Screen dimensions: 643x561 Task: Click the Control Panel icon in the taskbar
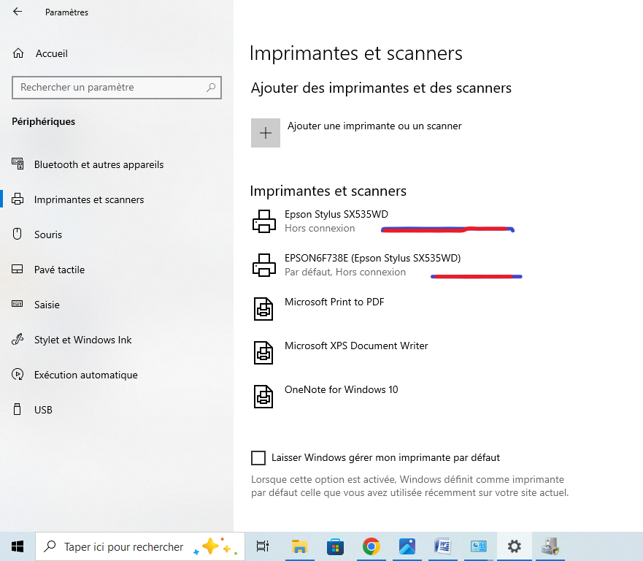pyautogui.click(x=479, y=546)
